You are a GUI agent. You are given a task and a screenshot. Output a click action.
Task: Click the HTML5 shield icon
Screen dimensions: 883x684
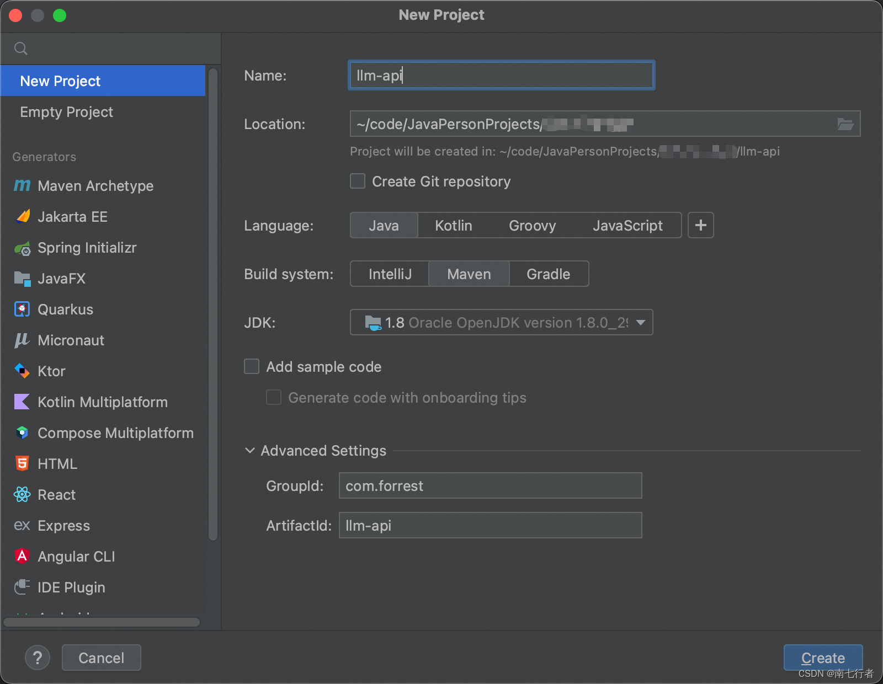pyautogui.click(x=22, y=464)
